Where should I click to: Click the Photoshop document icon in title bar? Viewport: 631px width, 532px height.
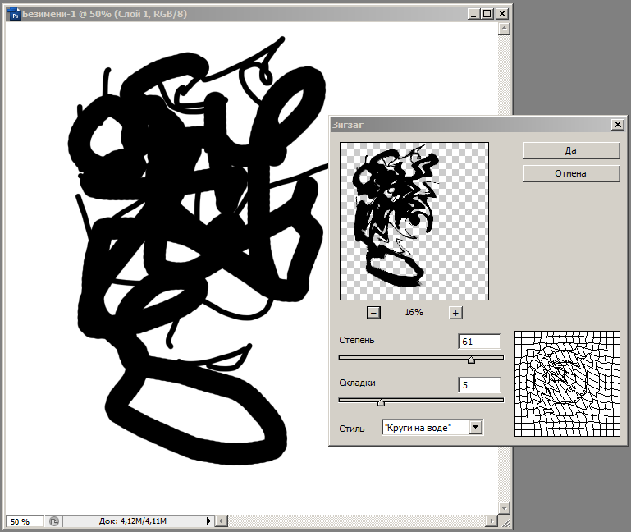click(14, 14)
